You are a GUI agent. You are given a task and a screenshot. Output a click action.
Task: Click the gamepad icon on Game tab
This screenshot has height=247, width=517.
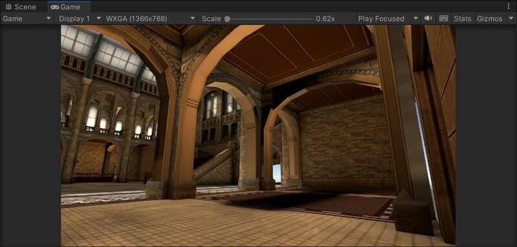55,7
